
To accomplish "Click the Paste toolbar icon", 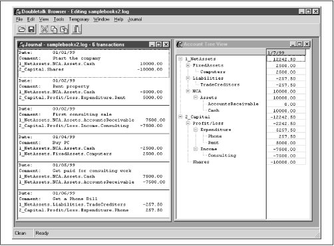I will (64, 29).
